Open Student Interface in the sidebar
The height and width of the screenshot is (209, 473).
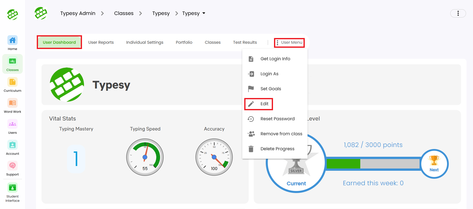(x=12, y=192)
